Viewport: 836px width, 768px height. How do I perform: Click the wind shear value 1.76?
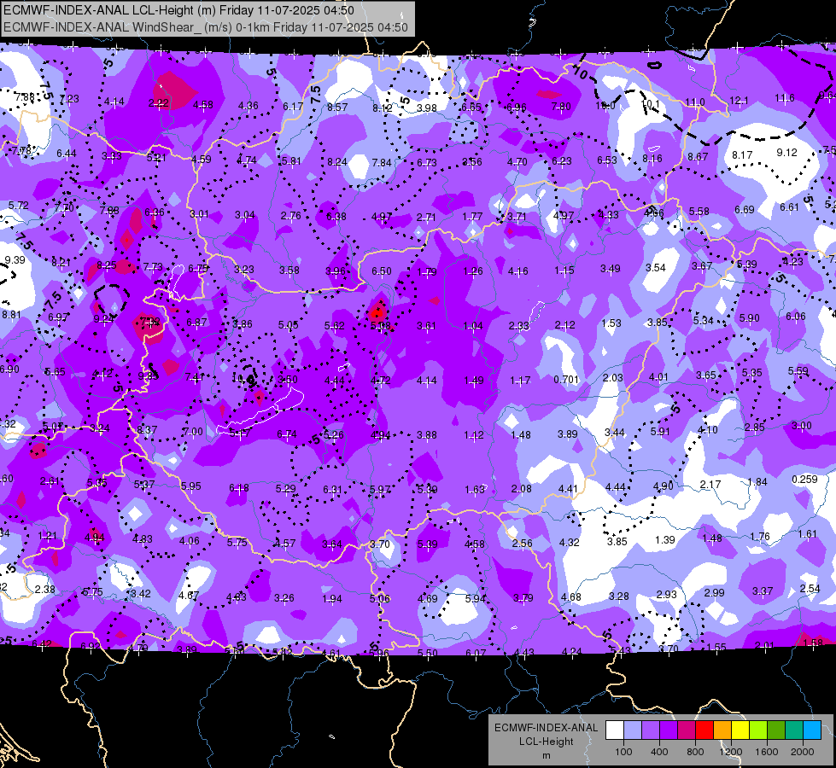(x=760, y=536)
